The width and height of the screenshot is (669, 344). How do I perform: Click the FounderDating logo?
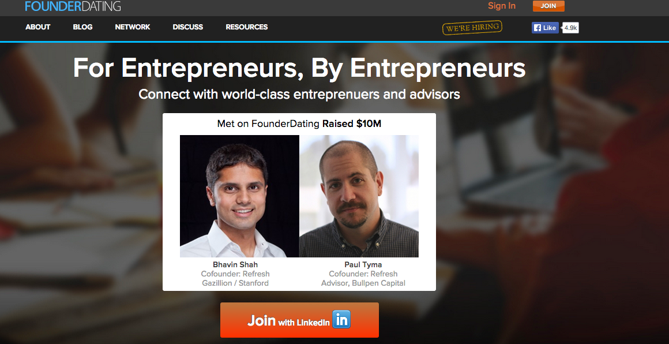click(73, 6)
